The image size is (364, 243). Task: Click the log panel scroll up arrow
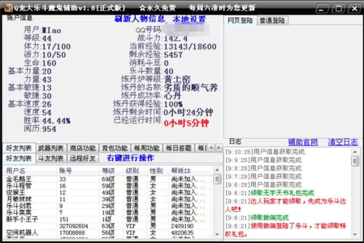355,152
